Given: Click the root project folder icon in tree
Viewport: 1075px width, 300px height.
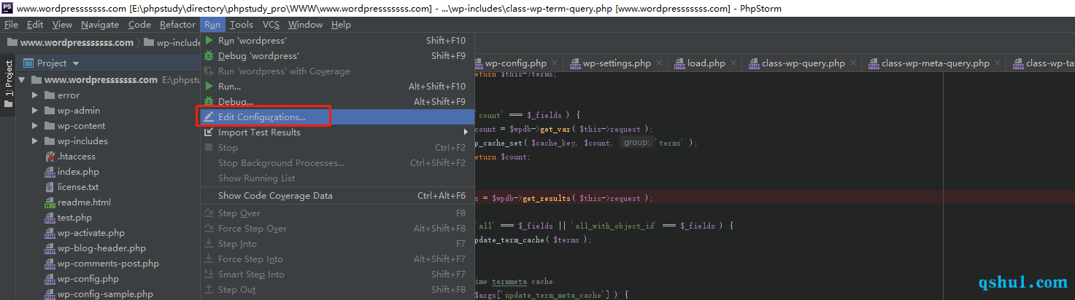Looking at the screenshot, I should point(36,80).
